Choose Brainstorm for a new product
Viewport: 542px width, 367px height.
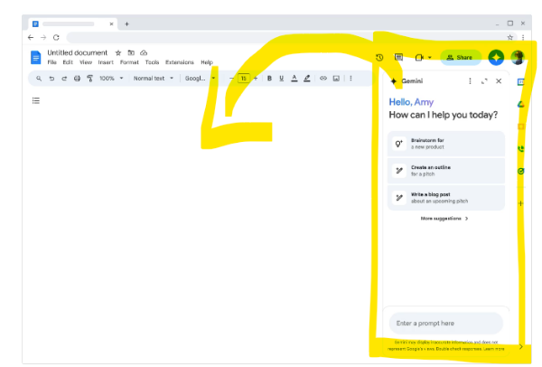pos(446,144)
